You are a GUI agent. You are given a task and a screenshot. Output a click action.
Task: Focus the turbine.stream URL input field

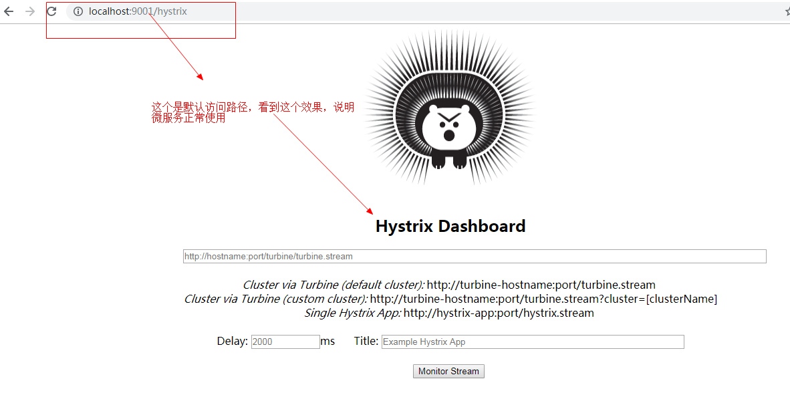(x=475, y=256)
